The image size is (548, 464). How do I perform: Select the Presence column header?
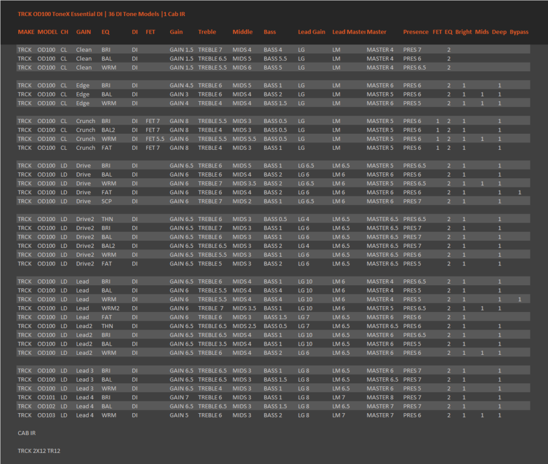(415, 32)
